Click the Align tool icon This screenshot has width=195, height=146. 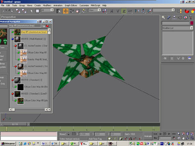tap(149, 11)
